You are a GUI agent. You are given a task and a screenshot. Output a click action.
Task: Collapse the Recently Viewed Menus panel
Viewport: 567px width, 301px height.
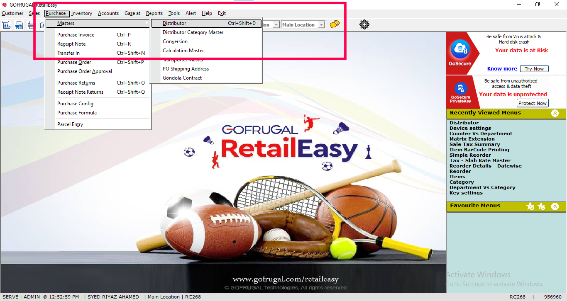[555, 113]
